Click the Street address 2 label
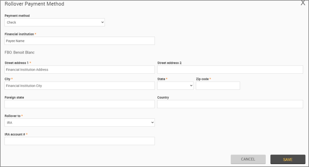This screenshot has width=309, height=167. (x=169, y=63)
